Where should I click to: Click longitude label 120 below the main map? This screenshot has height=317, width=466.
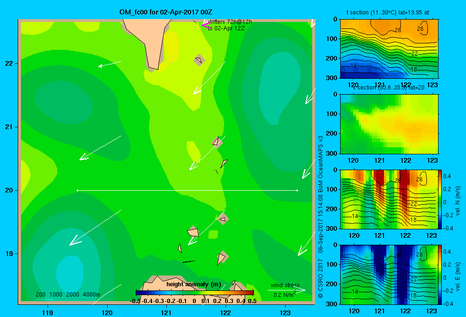[x=107, y=312]
